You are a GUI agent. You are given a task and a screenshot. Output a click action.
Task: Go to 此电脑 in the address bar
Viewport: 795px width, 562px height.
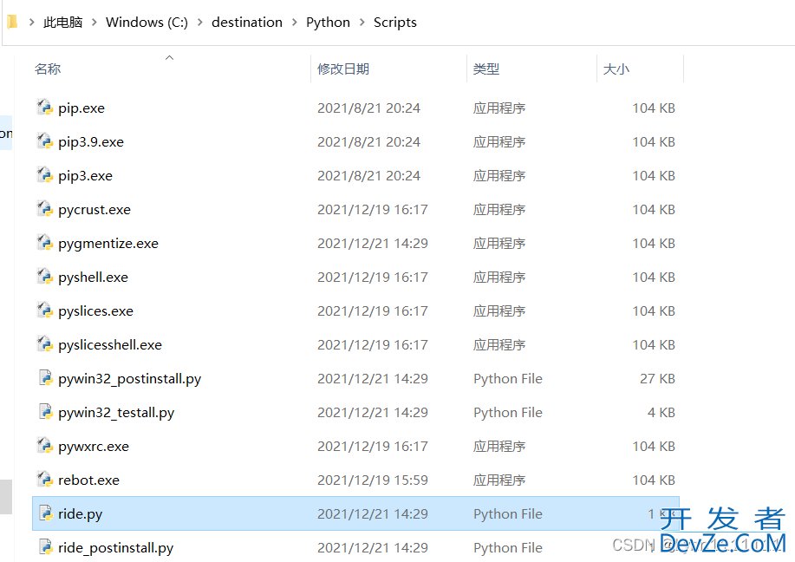(63, 23)
